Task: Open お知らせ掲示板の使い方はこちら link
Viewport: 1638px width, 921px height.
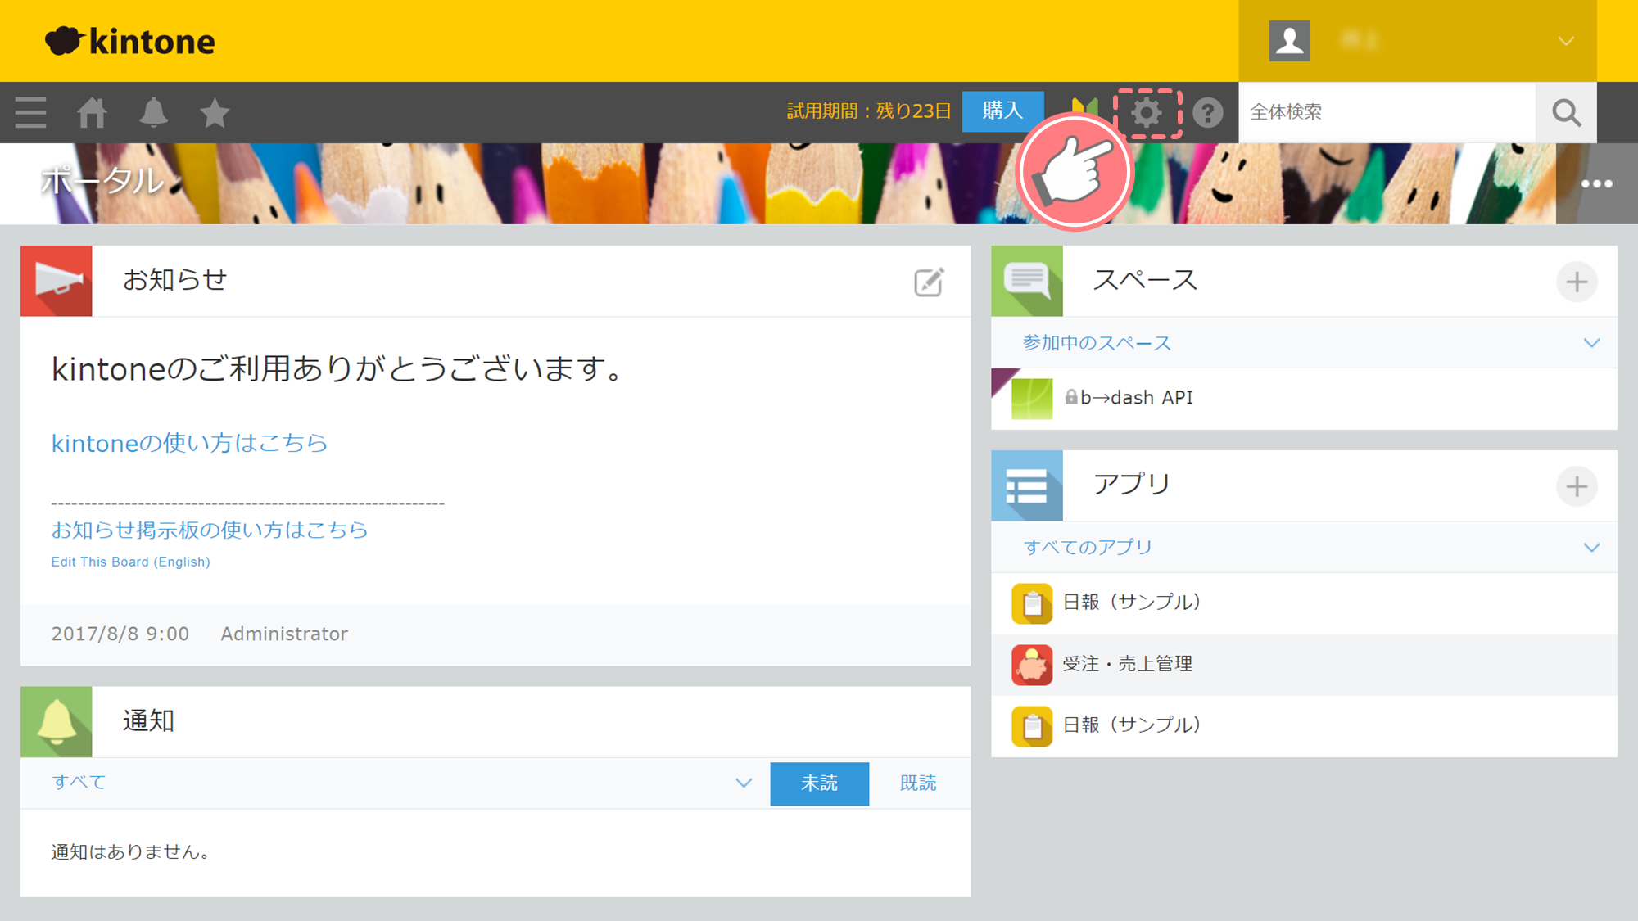Action: coord(210,530)
